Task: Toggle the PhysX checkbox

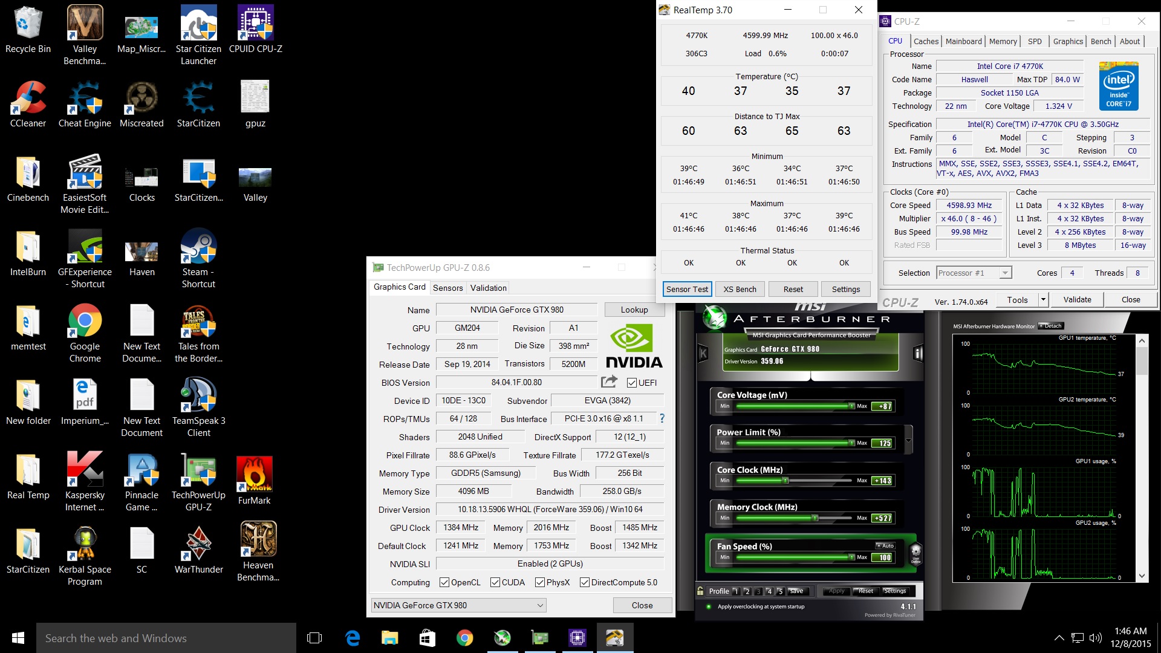Action: pyautogui.click(x=540, y=582)
